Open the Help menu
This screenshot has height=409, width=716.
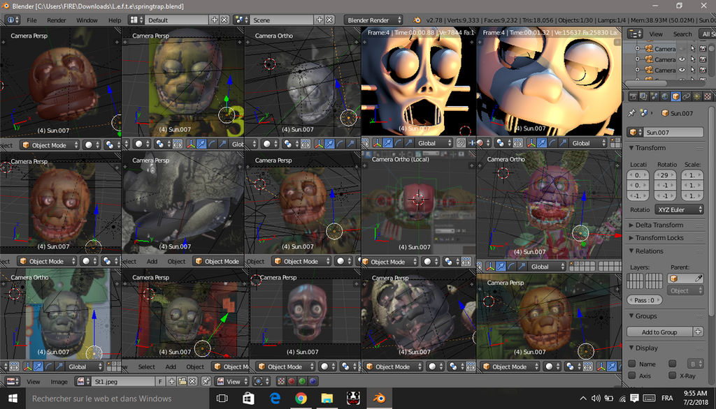(115, 20)
